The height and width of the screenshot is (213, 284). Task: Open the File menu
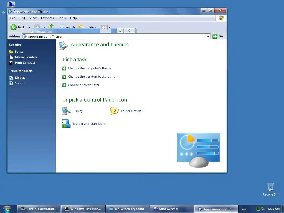point(13,18)
